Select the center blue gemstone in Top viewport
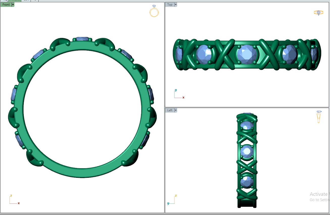Screen dimensions: 330x215 tap(247, 54)
